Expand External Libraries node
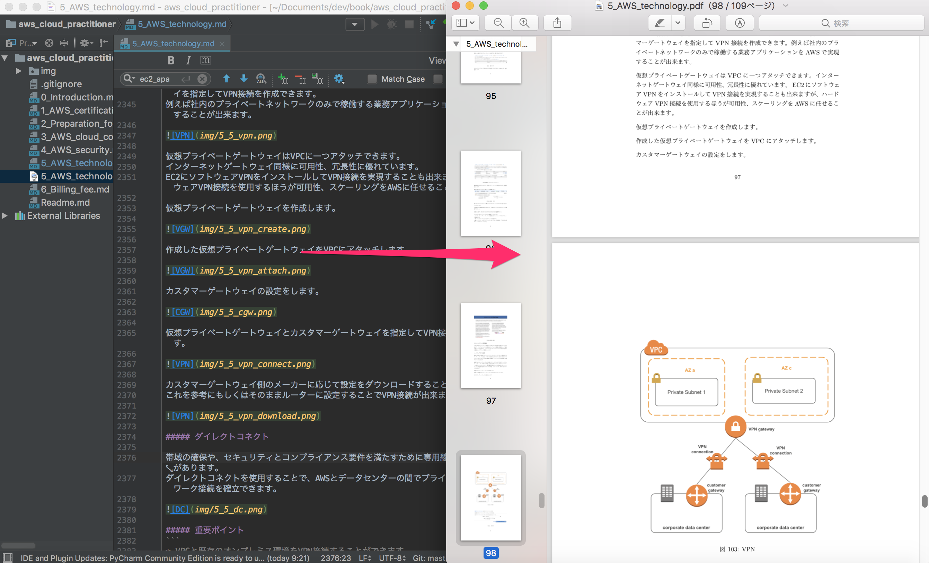 click(x=5, y=216)
